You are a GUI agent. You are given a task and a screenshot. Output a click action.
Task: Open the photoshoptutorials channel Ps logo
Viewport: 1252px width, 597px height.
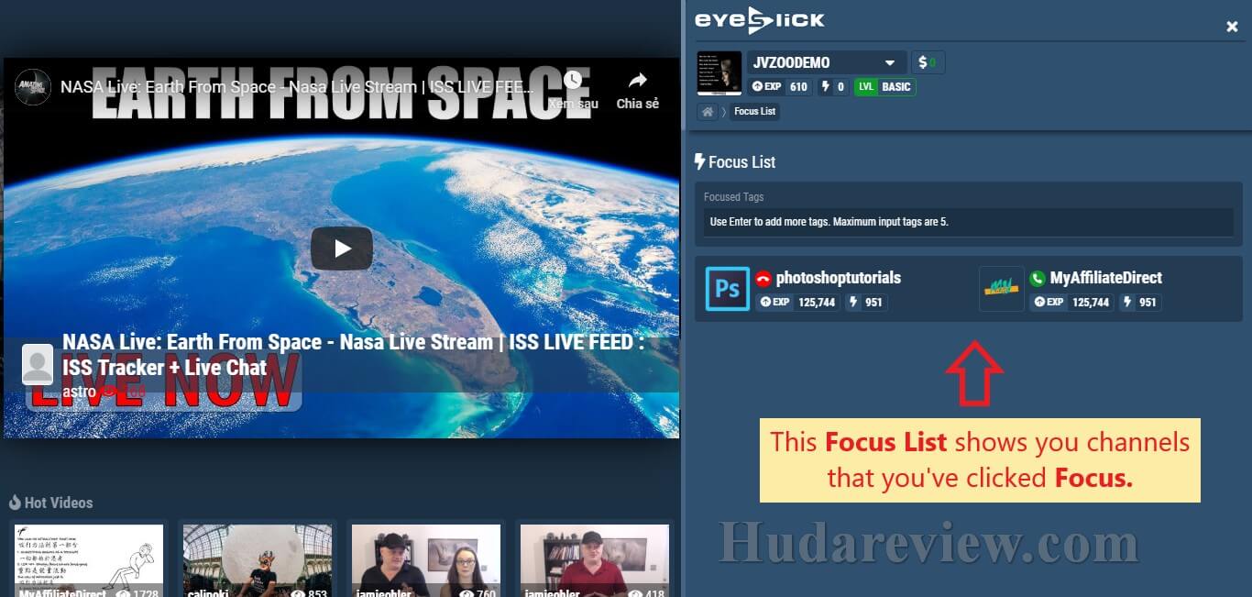coord(728,289)
